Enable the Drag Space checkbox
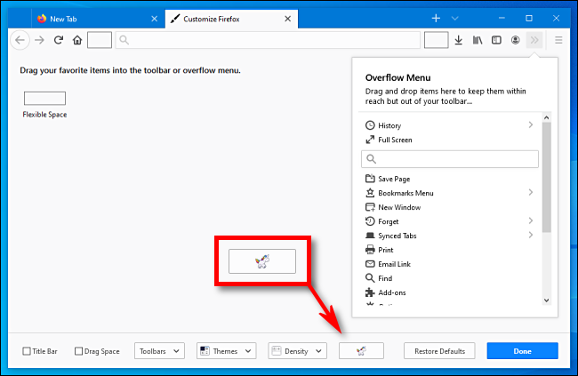This screenshot has height=376, width=578. coord(78,351)
